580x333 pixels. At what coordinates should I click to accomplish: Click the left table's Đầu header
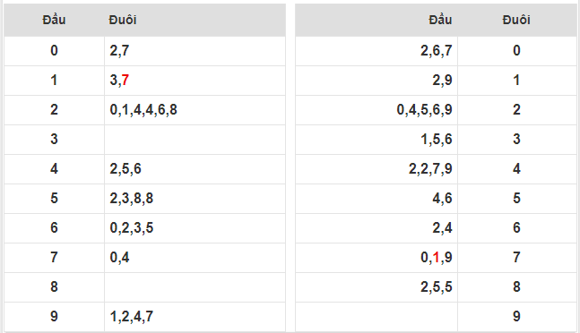pyautogui.click(x=54, y=20)
